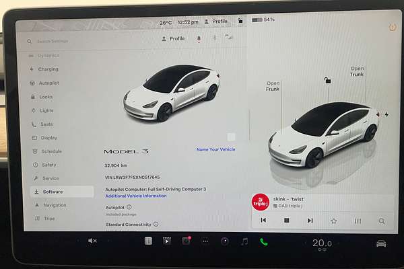Tap the MODEL 3 heading text
This screenshot has height=269, width=404.
point(126,151)
